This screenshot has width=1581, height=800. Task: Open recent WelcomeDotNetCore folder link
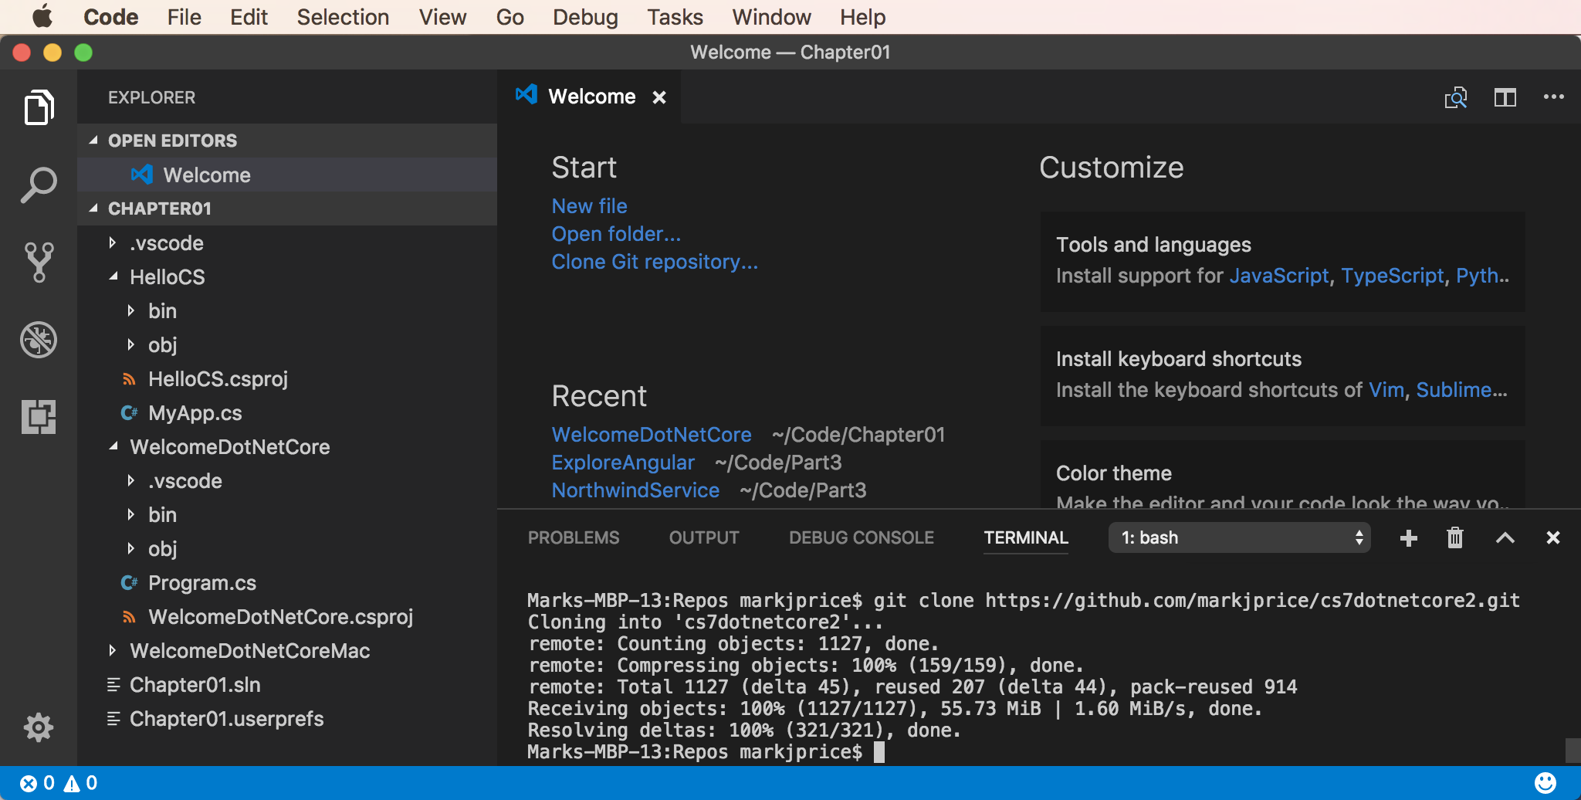click(652, 435)
